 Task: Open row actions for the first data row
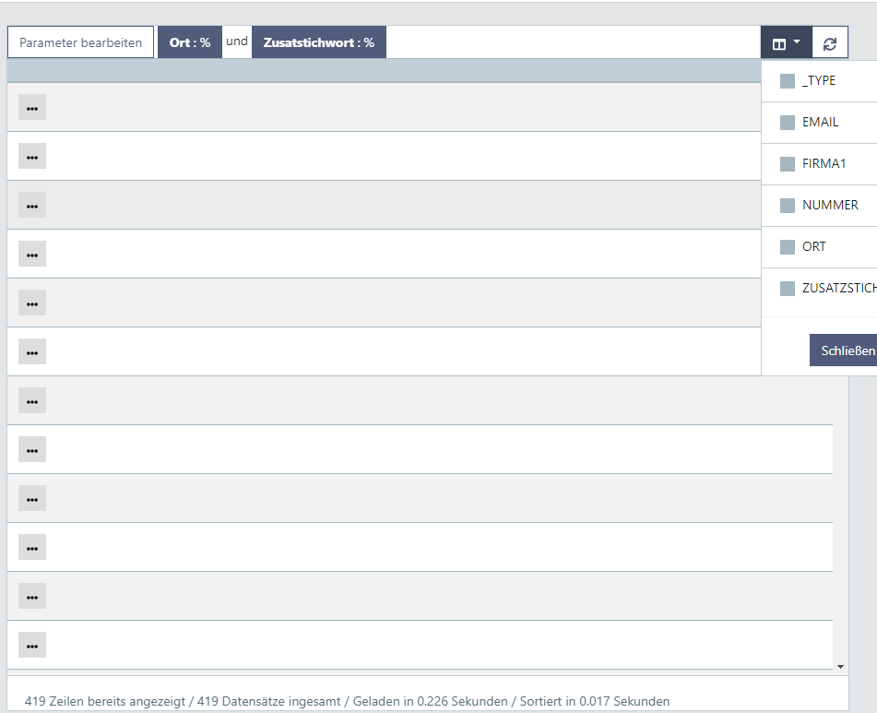click(31, 107)
